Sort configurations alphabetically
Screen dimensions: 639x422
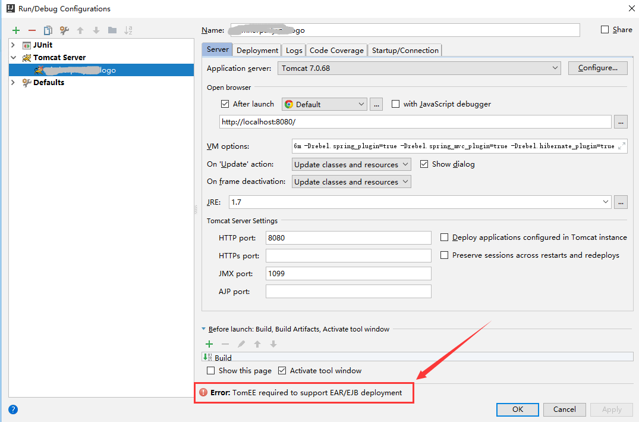(x=128, y=30)
